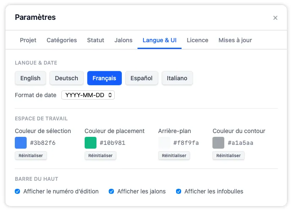This screenshot has height=212, width=292.
Task: Open the Format de date dropdown
Action: (88, 95)
